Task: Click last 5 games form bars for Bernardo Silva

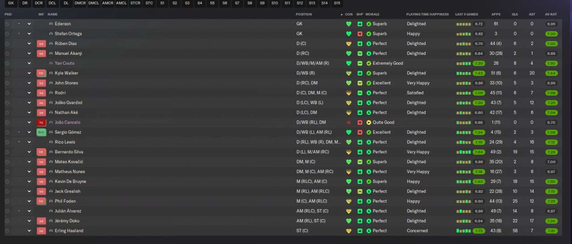Action: (464, 152)
